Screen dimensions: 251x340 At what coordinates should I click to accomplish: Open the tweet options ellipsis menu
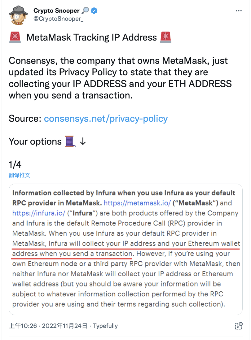[x=239, y=10]
